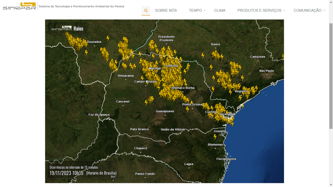This screenshot has height=187, width=333.
Task: Expand the PRODUTOS E SERVIÇOS chevron
Action: [284, 10]
